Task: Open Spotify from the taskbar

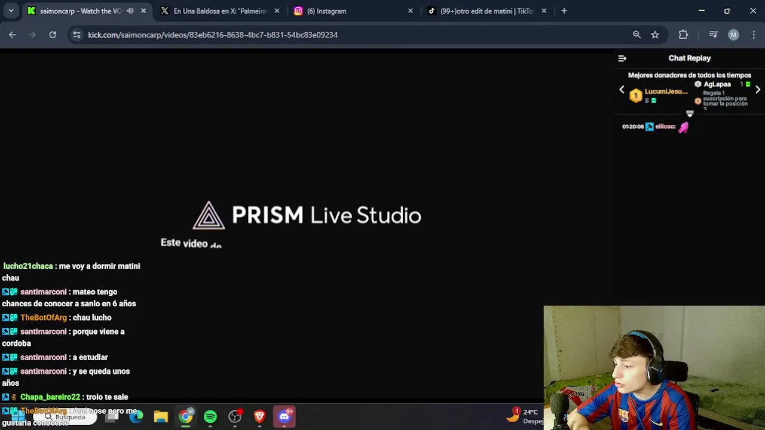Action: pyautogui.click(x=210, y=417)
